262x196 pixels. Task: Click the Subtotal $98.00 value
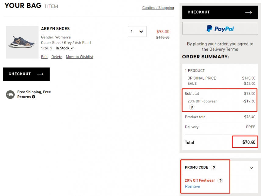coord(250,94)
